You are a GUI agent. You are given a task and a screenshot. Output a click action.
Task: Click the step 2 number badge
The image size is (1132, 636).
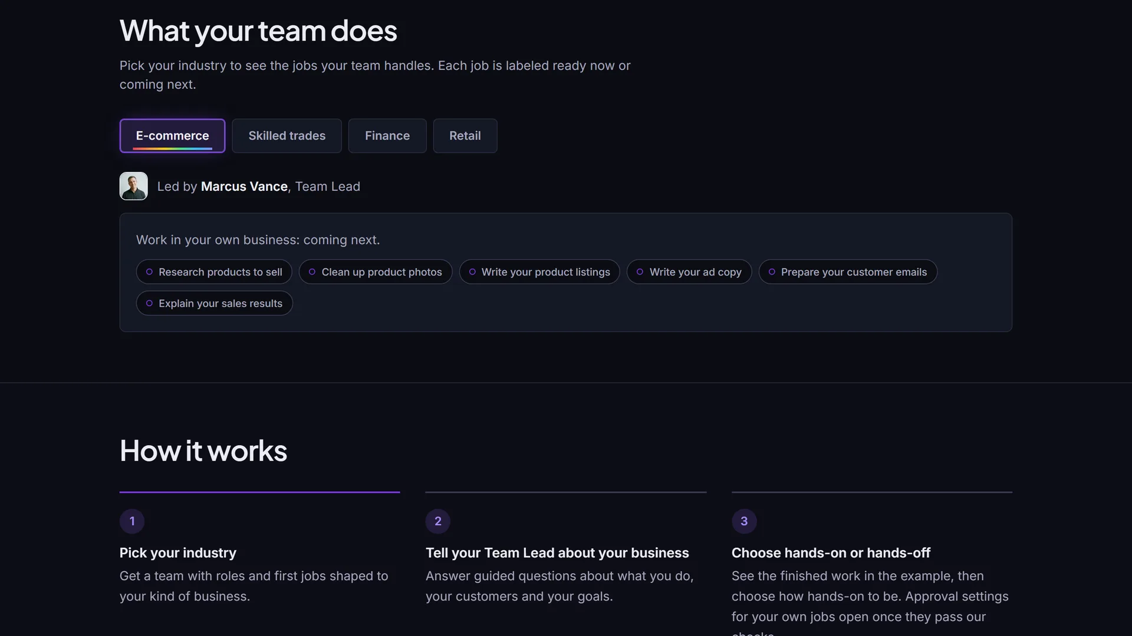[x=438, y=521]
